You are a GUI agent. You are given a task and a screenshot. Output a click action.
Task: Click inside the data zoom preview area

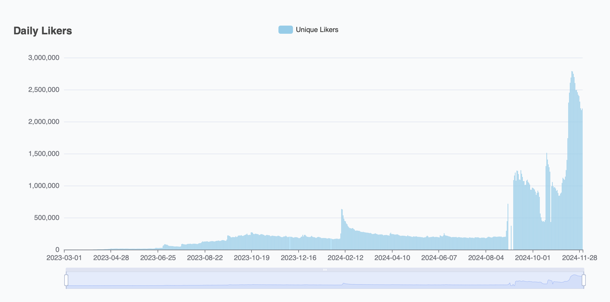(325, 280)
